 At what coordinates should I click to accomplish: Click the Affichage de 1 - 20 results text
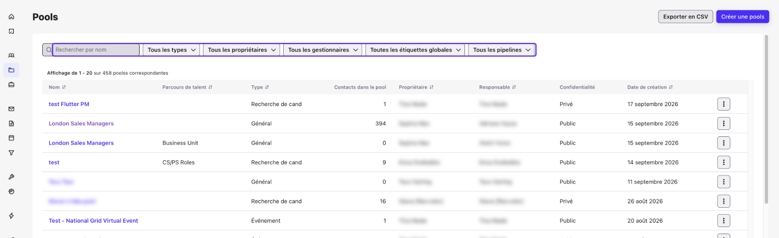coord(108,73)
